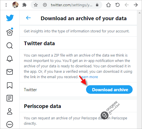This screenshot has height=129, width=142.
Task: Open Bookmarks icon in sidebar
Action: 10,85
